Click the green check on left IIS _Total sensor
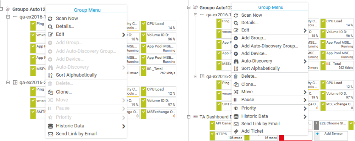The image size is (355, 141). pyautogui.click(x=143, y=71)
